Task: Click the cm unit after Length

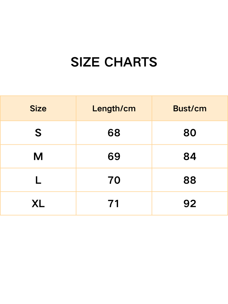Action: [130, 109]
